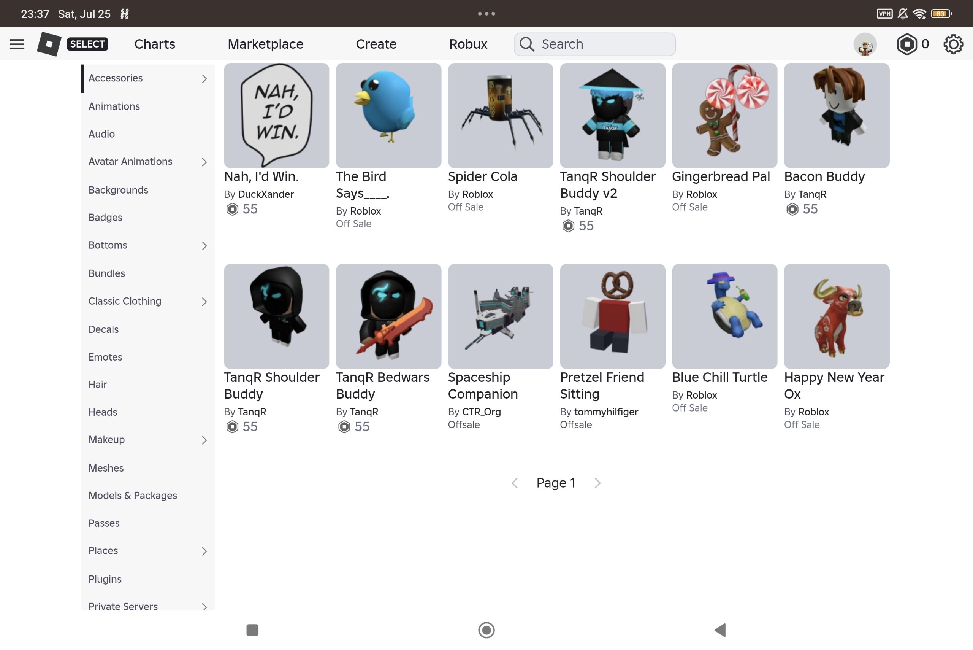This screenshot has width=973, height=650.
Task: Click the Page 1 label
Action: tap(556, 483)
